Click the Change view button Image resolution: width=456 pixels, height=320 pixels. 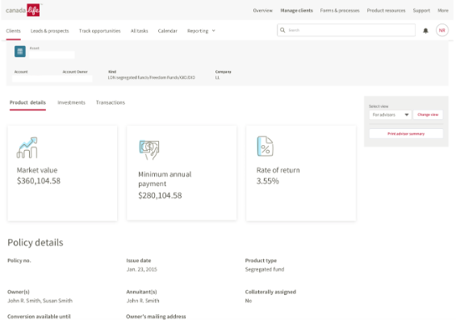tap(428, 114)
